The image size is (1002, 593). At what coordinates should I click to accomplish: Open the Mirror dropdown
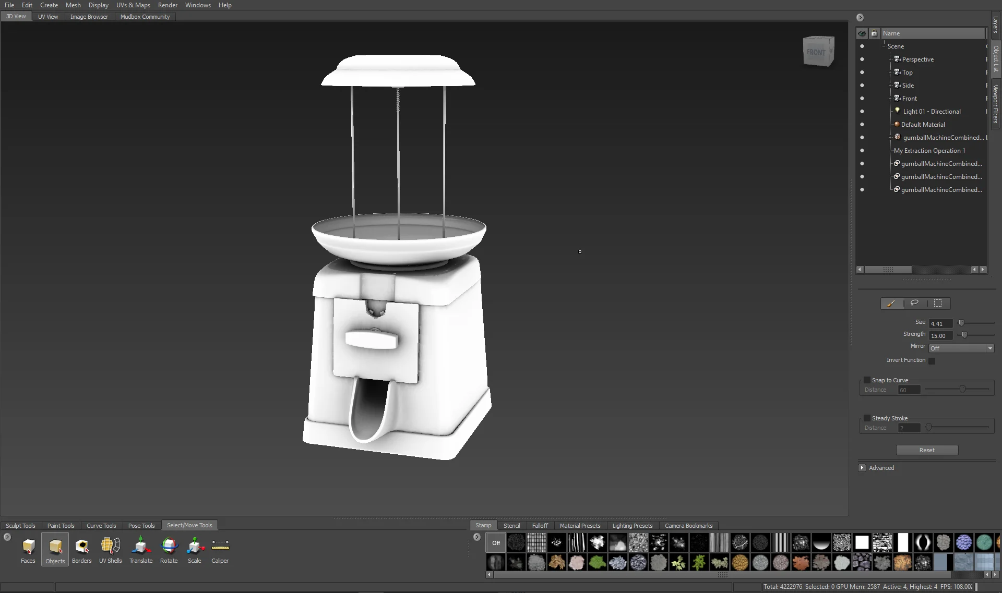pos(961,348)
